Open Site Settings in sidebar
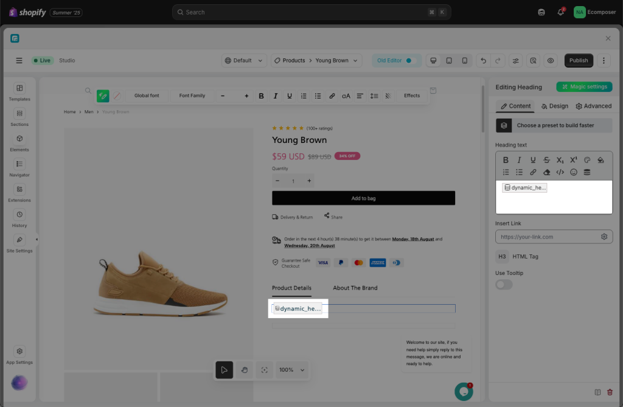Image resolution: width=623 pixels, height=407 pixels. (x=19, y=244)
